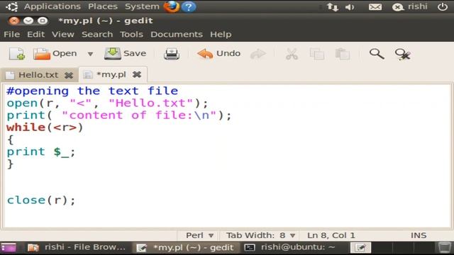454x255 pixels.
Task: Minimize the gedit window
Action: pyautogui.click(x=28, y=21)
